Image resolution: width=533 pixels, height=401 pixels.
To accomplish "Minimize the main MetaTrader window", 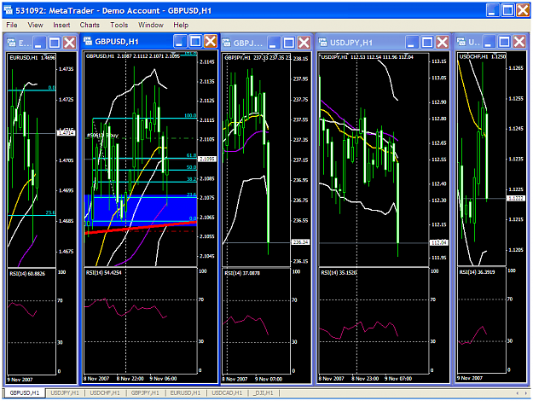I will (x=493, y=10).
